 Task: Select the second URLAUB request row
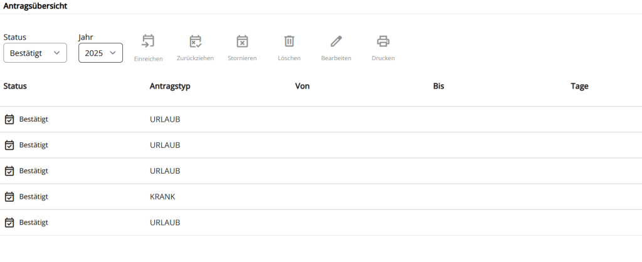click(x=321, y=145)
